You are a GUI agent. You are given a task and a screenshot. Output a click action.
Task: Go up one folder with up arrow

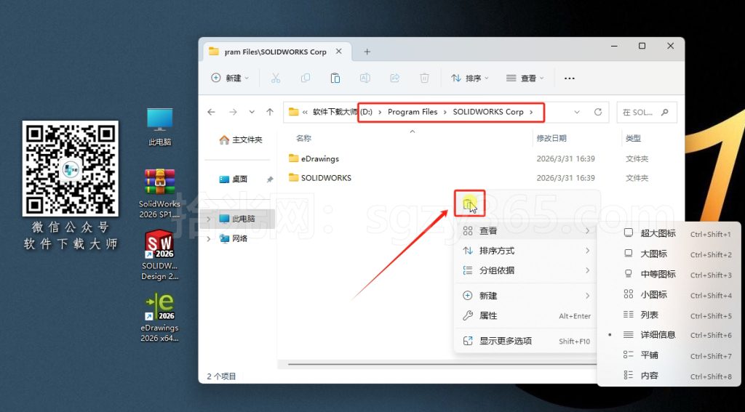270,112
